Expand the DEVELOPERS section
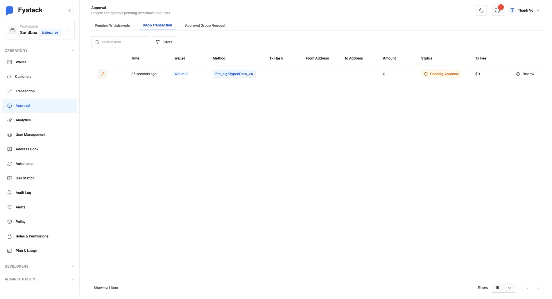552x299 pixels. pos(40,266)
